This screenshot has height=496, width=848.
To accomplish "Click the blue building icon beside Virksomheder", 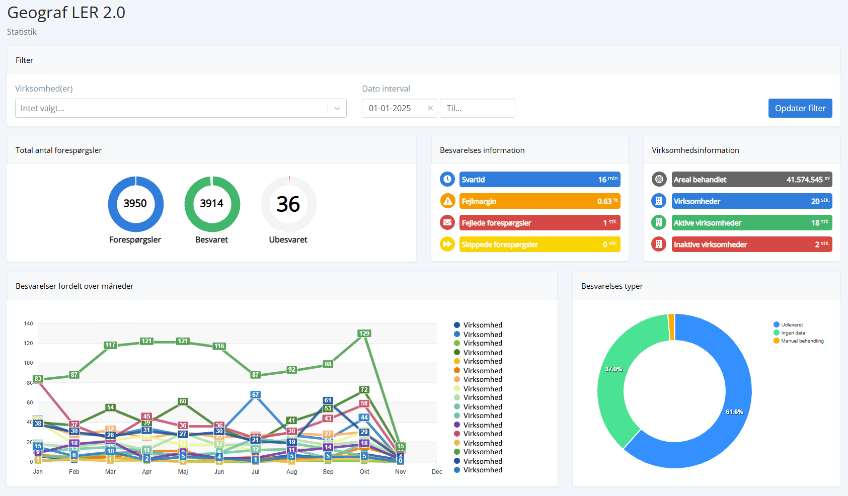I will click(659, 201).
